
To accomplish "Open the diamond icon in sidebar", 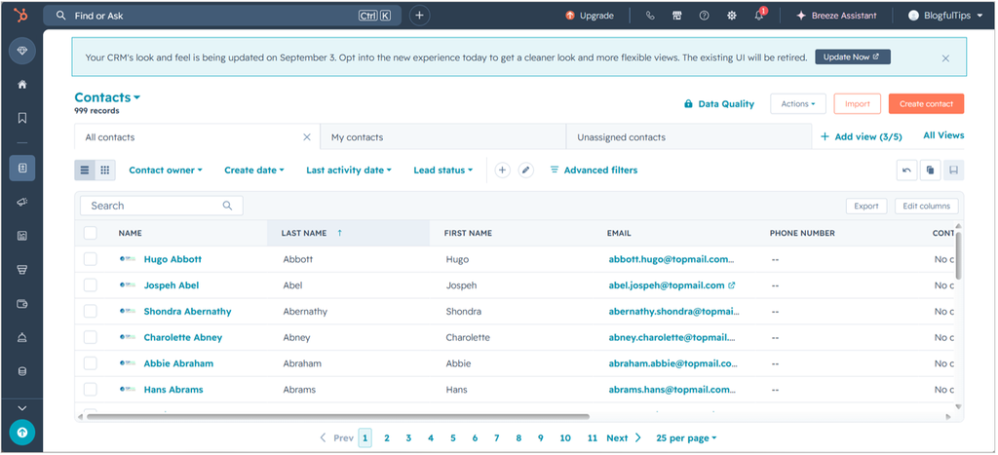I will tap(22, 51).
